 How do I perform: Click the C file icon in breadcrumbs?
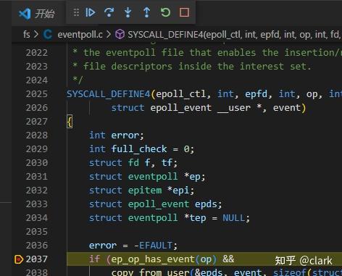(x=48, y=35)
